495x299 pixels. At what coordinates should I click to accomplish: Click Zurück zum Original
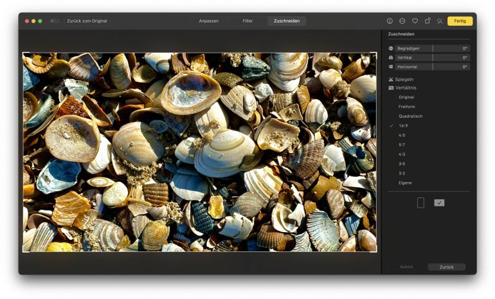(87, 21)
